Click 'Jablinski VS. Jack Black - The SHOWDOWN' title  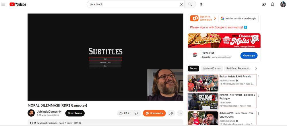pyautogui.click(x=236, y=115)
